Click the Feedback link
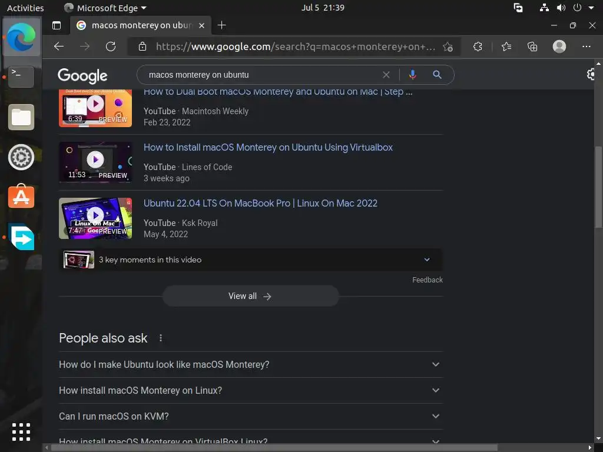Viewport: 603px width, 452px height. tap(428, 280)
